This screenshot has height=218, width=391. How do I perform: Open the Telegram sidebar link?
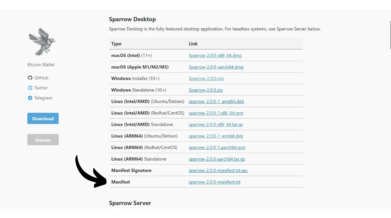[43, 98]
